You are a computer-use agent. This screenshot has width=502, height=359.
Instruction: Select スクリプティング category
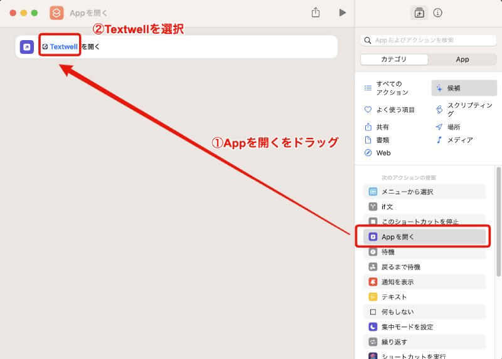tap(464, 110)
